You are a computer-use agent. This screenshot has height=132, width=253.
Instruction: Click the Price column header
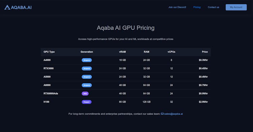(205, 52)
